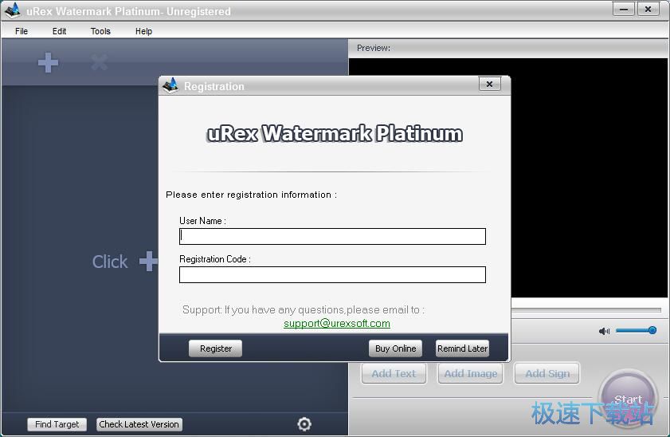
Task: Minimize the uRex Watermark Platinum window
Action: pyautogui.click(x=624, y=9)
